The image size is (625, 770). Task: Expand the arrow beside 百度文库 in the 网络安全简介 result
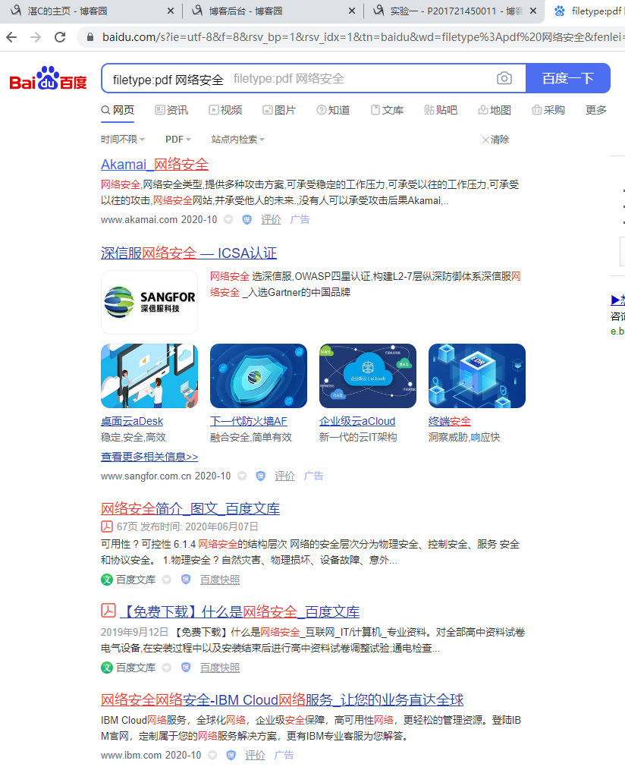[x=167, y=580]
